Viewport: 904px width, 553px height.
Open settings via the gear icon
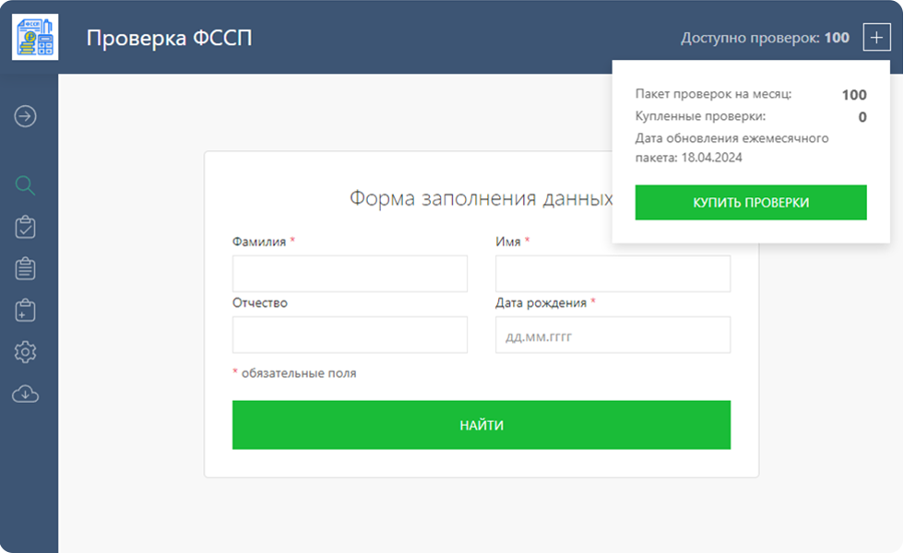[x=26, y=352]
